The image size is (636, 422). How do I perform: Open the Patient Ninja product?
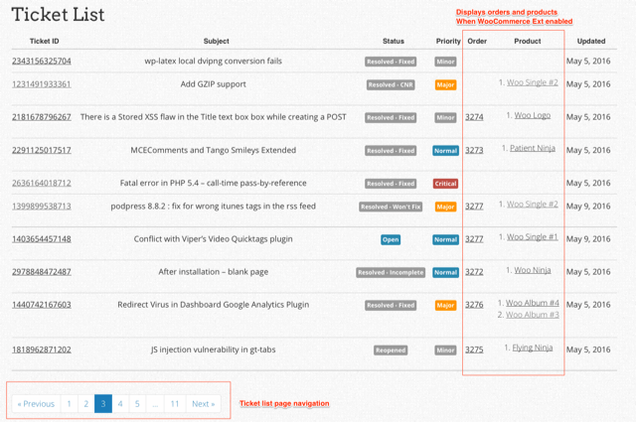click(x=531, y=150)
